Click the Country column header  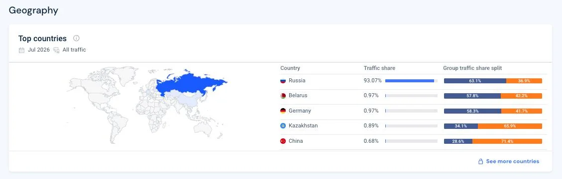(x=290, y=68)
